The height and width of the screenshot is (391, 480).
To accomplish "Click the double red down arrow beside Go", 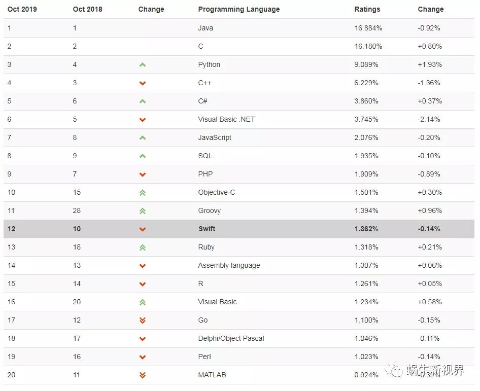I will (x=143, y=321).
